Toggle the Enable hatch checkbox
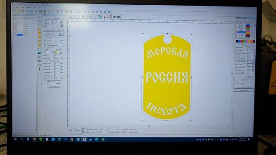The height and width of the screenshot is (155, 276). [x=45, y=40]
